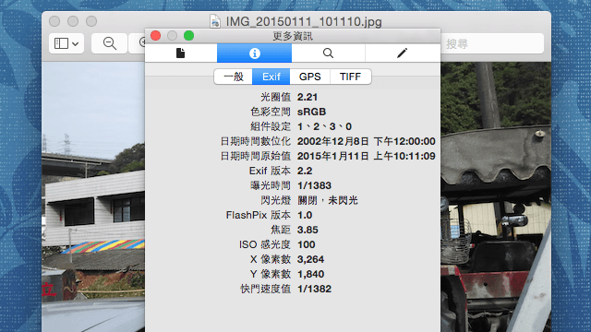Click the 焦距 value 3.85
591x332 pixels.
(x=308, y=230)
